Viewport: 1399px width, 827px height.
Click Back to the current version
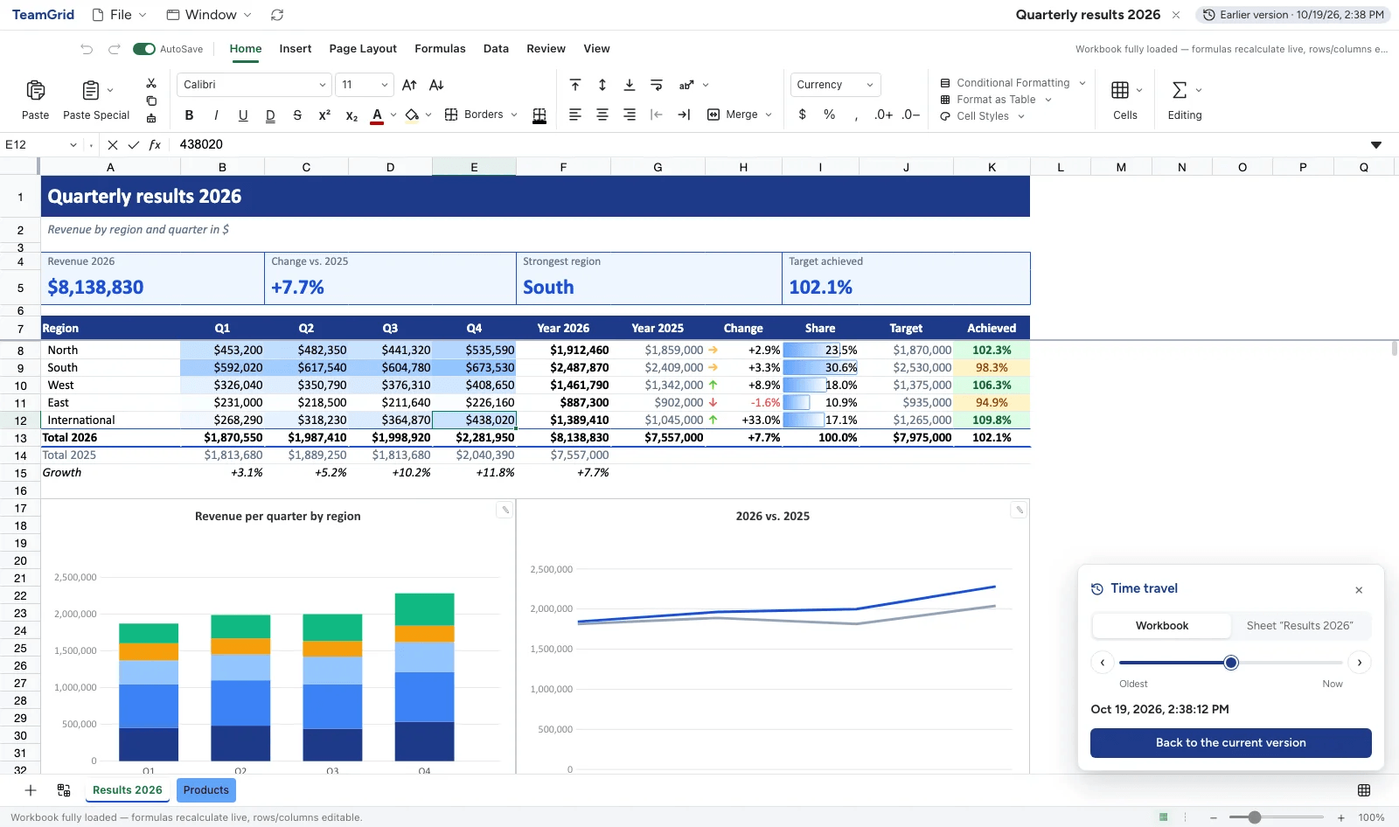[1230, 743]
